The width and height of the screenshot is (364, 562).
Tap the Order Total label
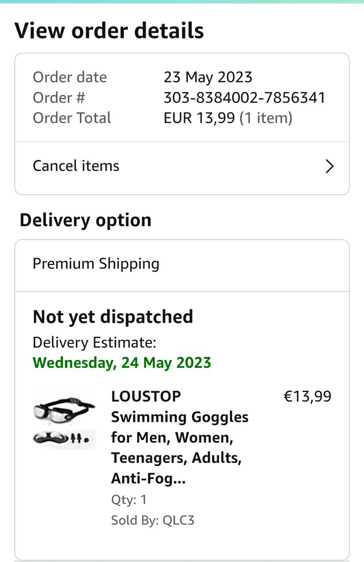pos(72,118)
